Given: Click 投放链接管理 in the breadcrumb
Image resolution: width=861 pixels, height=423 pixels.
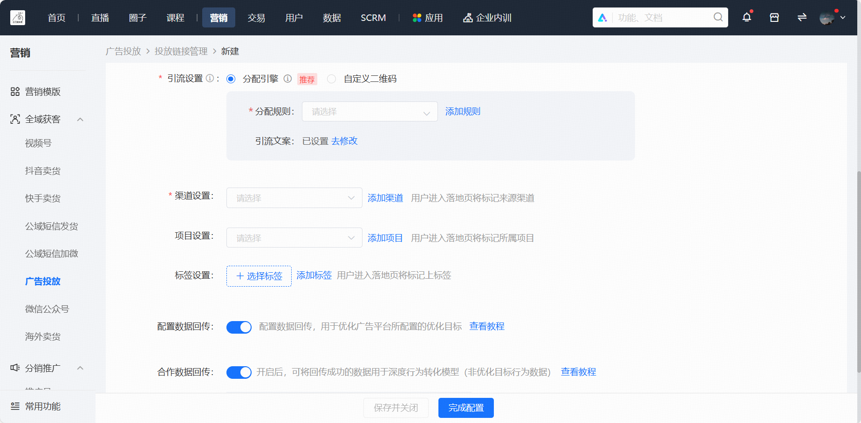Looking at the screenshot, I should pos(181,51).
